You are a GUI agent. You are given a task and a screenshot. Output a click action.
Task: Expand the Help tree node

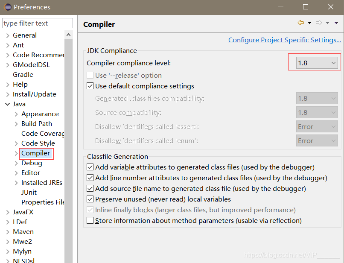tap(8, 85)
